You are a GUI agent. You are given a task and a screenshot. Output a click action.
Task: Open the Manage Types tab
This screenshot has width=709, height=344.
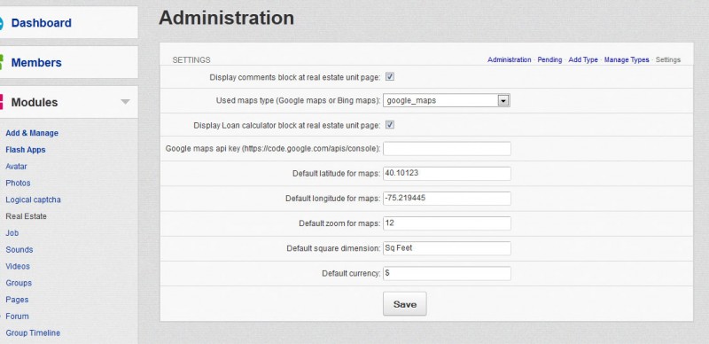627,59
